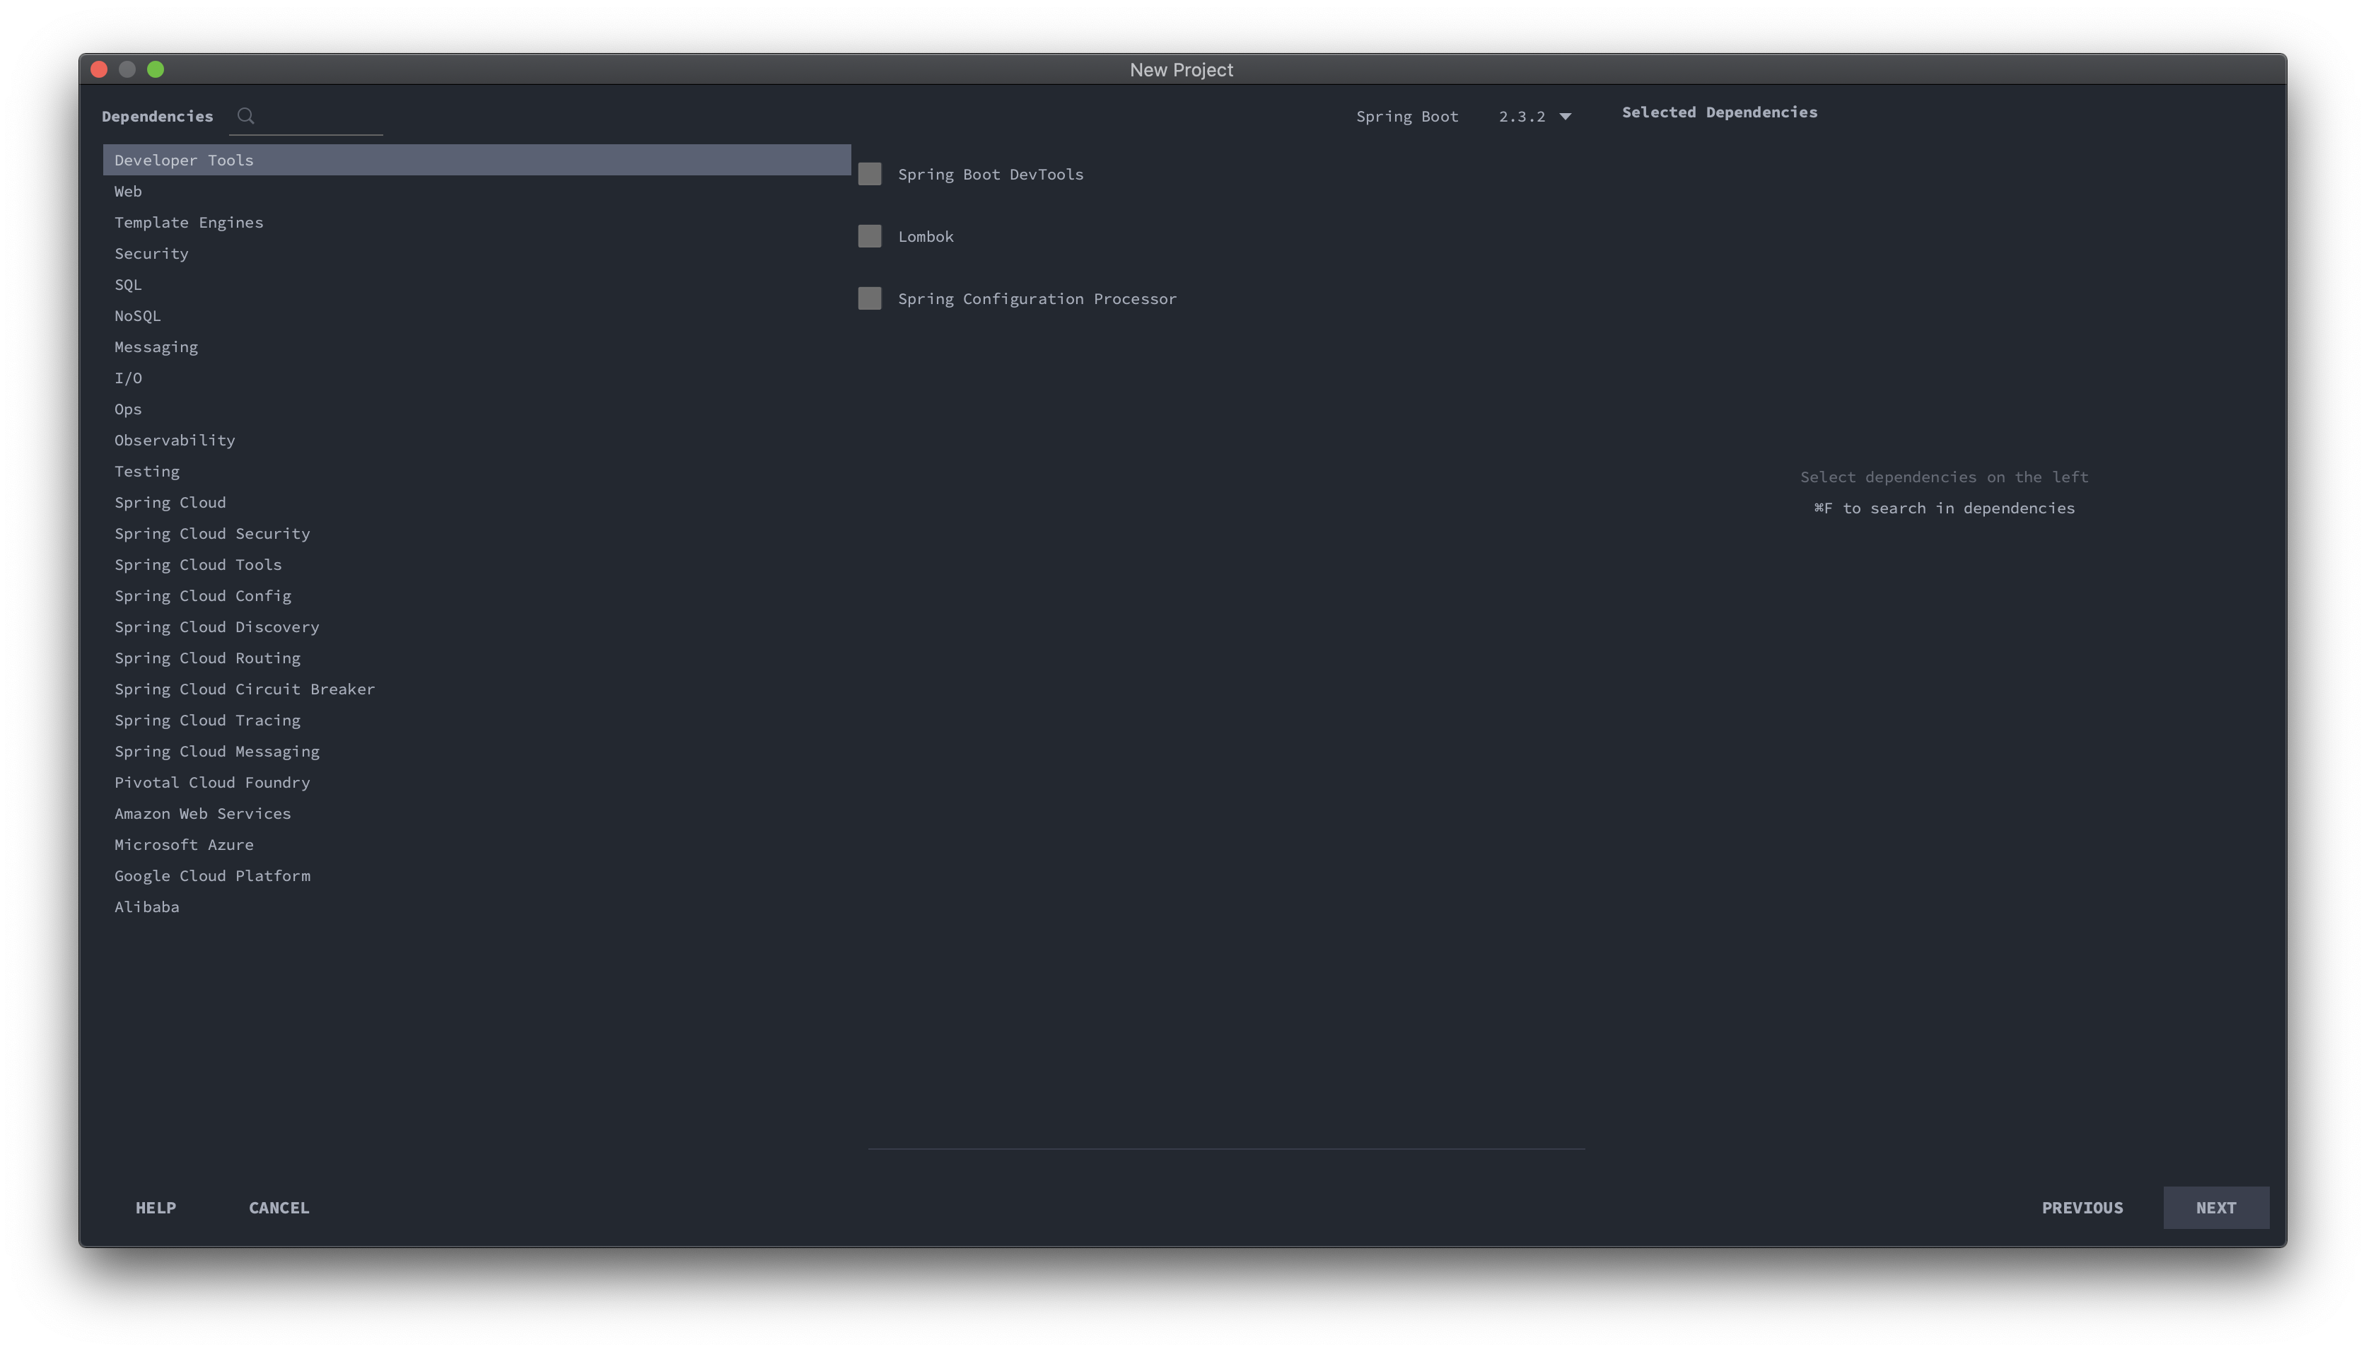Tick Spring Configuration Processor checkbox
The image size is (2366, 1352).
pyautogui.click(x=869, y=299)
